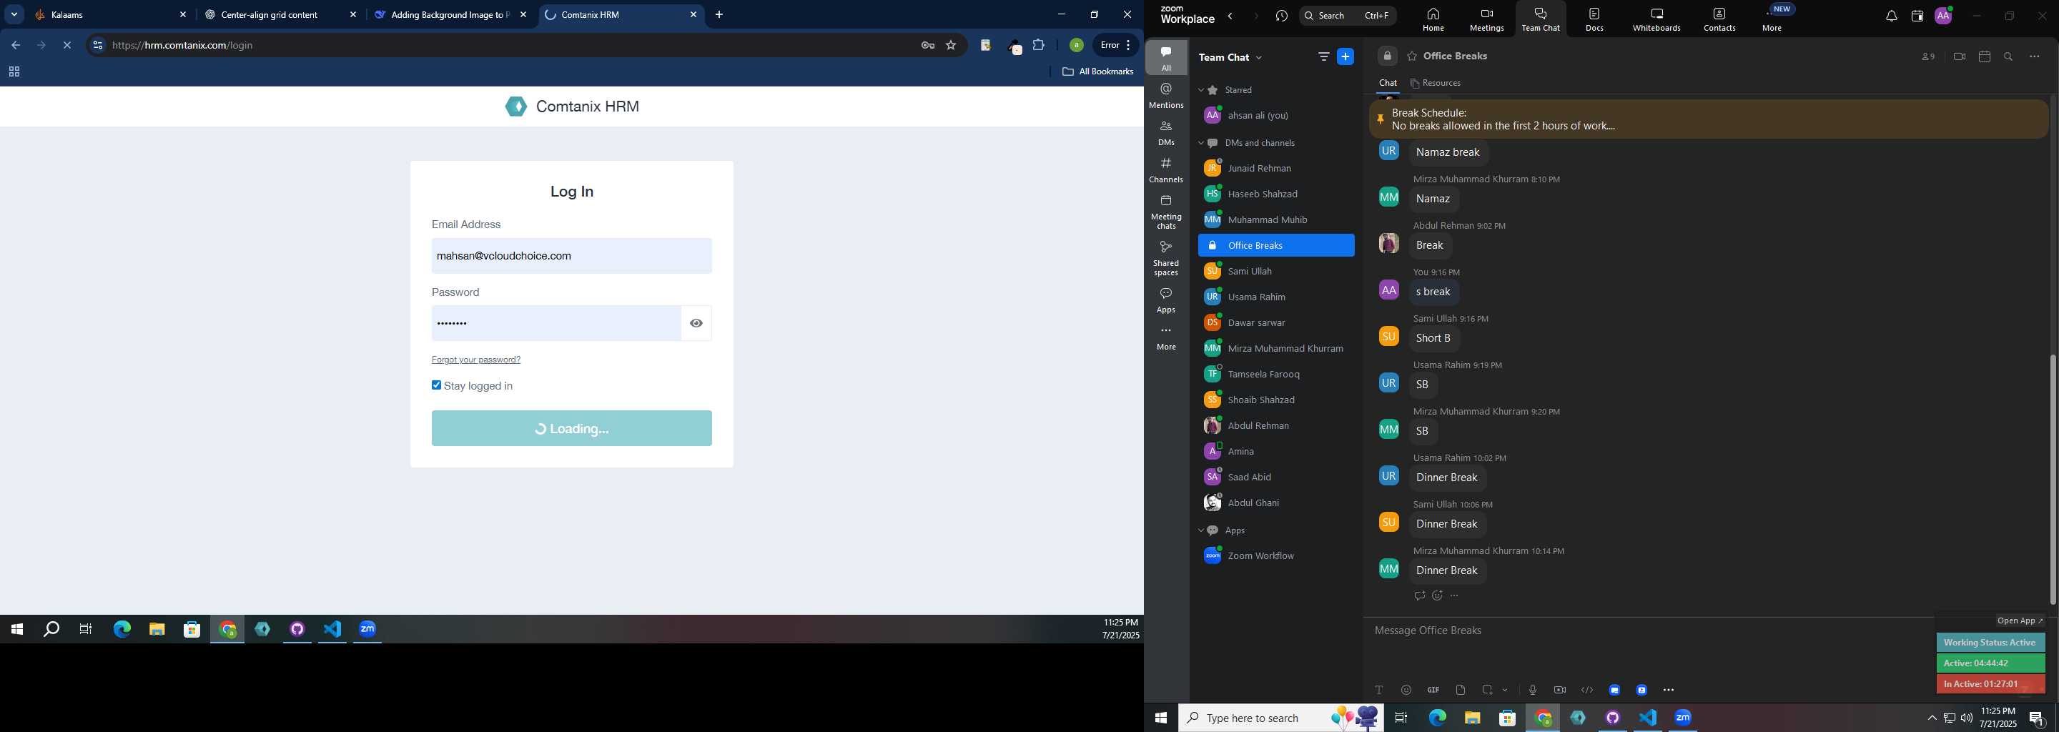This screenshot has height=732, width=2059.
Task: Switch to Resources tab in Office Breaks
Action: (1436, 83)
